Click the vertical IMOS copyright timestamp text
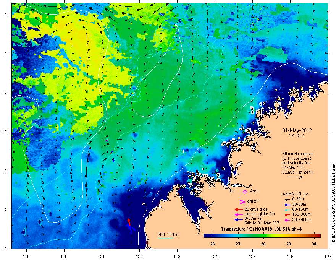336x260 pixels. 333,203
